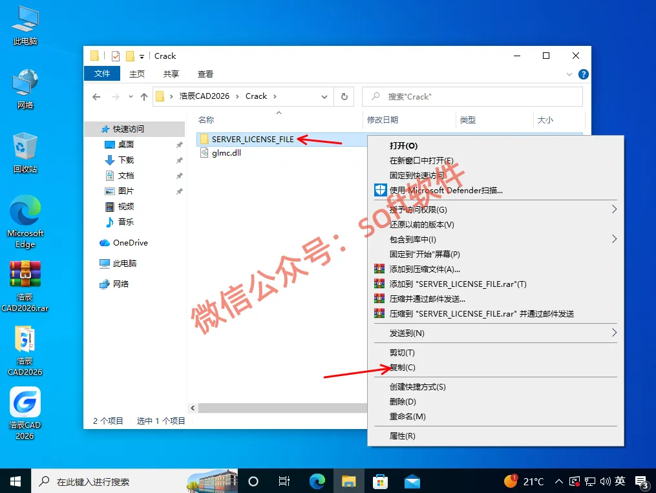Open Windows Start menu
Viewport: 656px width, 493px height.
(x=15, y=482)
